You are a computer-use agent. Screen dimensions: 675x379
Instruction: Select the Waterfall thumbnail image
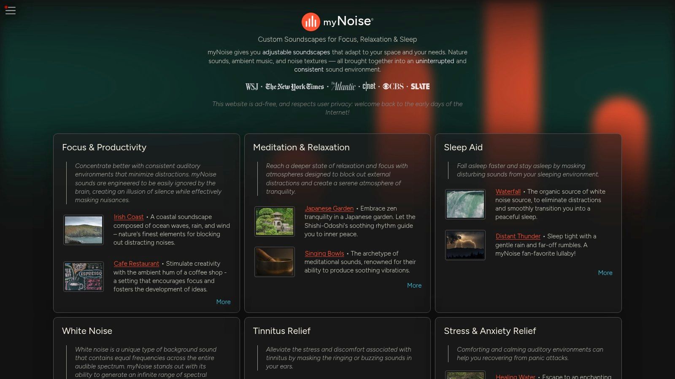[465, 204]
